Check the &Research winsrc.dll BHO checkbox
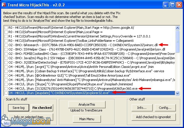The width and height of the screenshot is (184, 128). tap(6, 45)
